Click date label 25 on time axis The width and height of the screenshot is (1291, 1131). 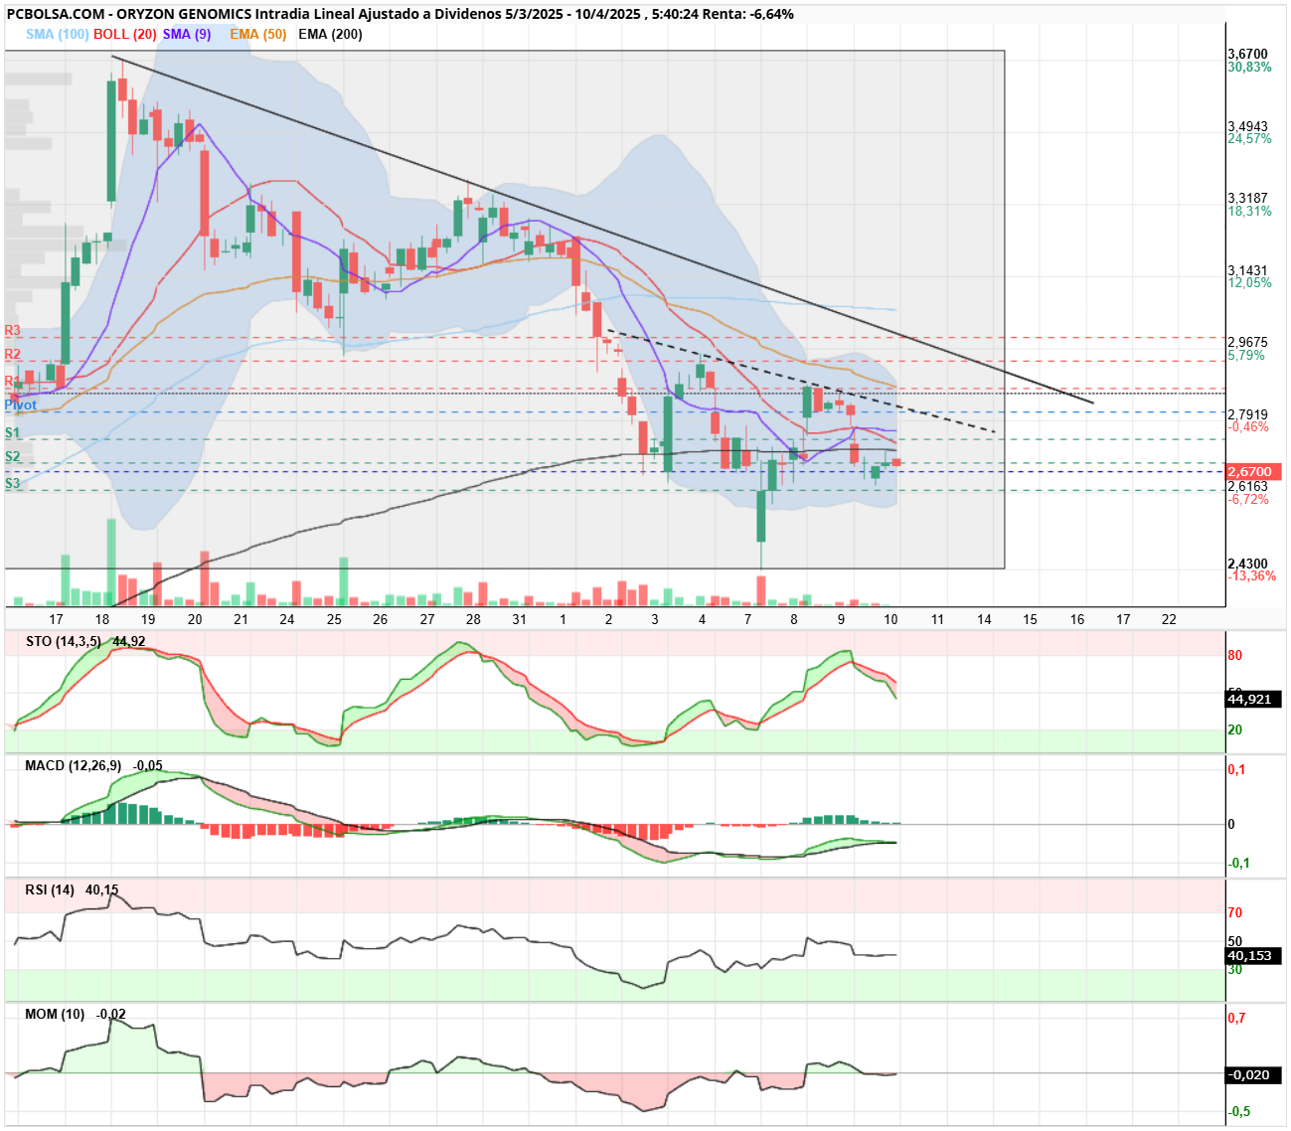(x=334, y=619)
